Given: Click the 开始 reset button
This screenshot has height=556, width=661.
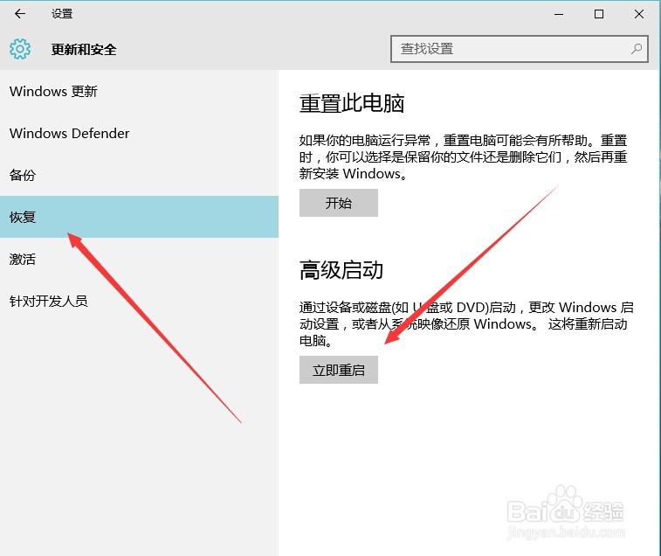Looking at the screenshot, I should (x=339, y=203).
